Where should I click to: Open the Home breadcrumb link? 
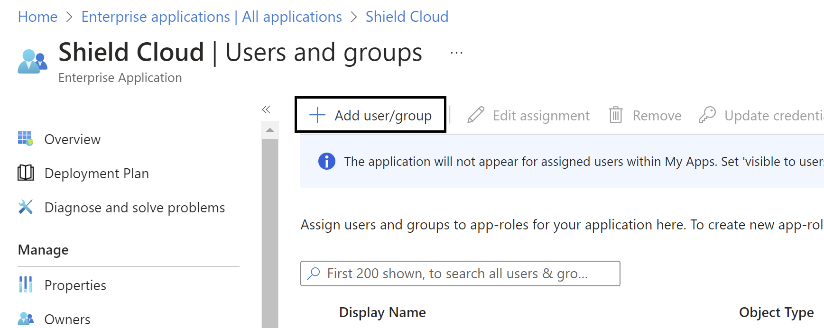tap(37, 17)
